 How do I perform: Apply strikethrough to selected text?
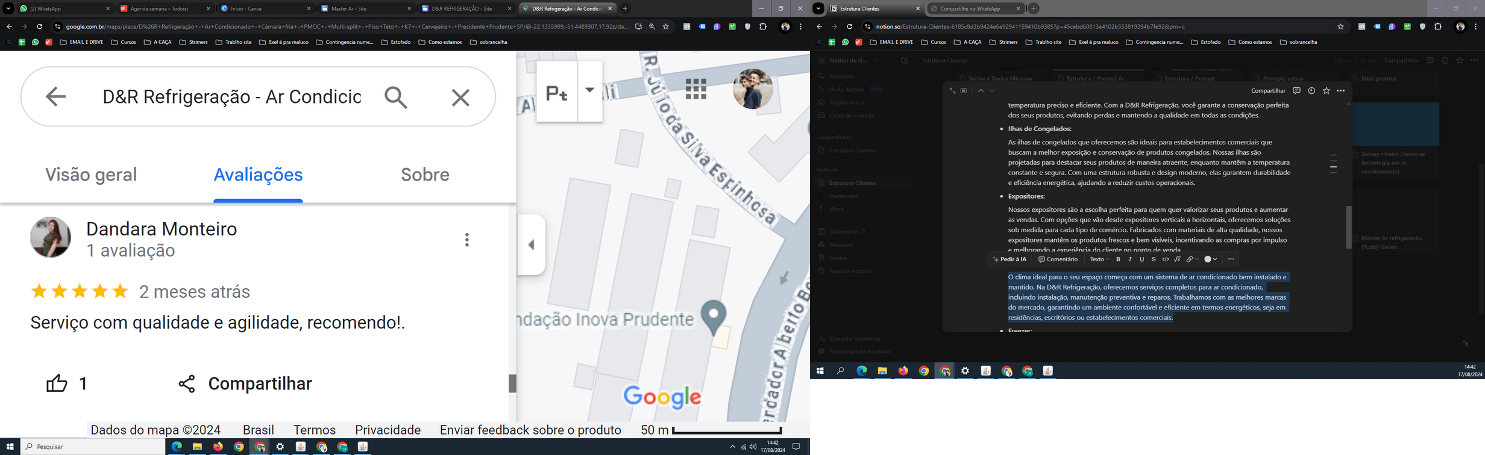tap(1154, 259)
